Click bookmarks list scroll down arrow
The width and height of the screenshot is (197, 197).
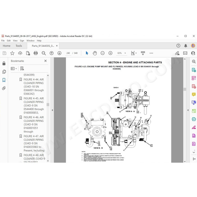pyautogui.click(x=48, y=161)
